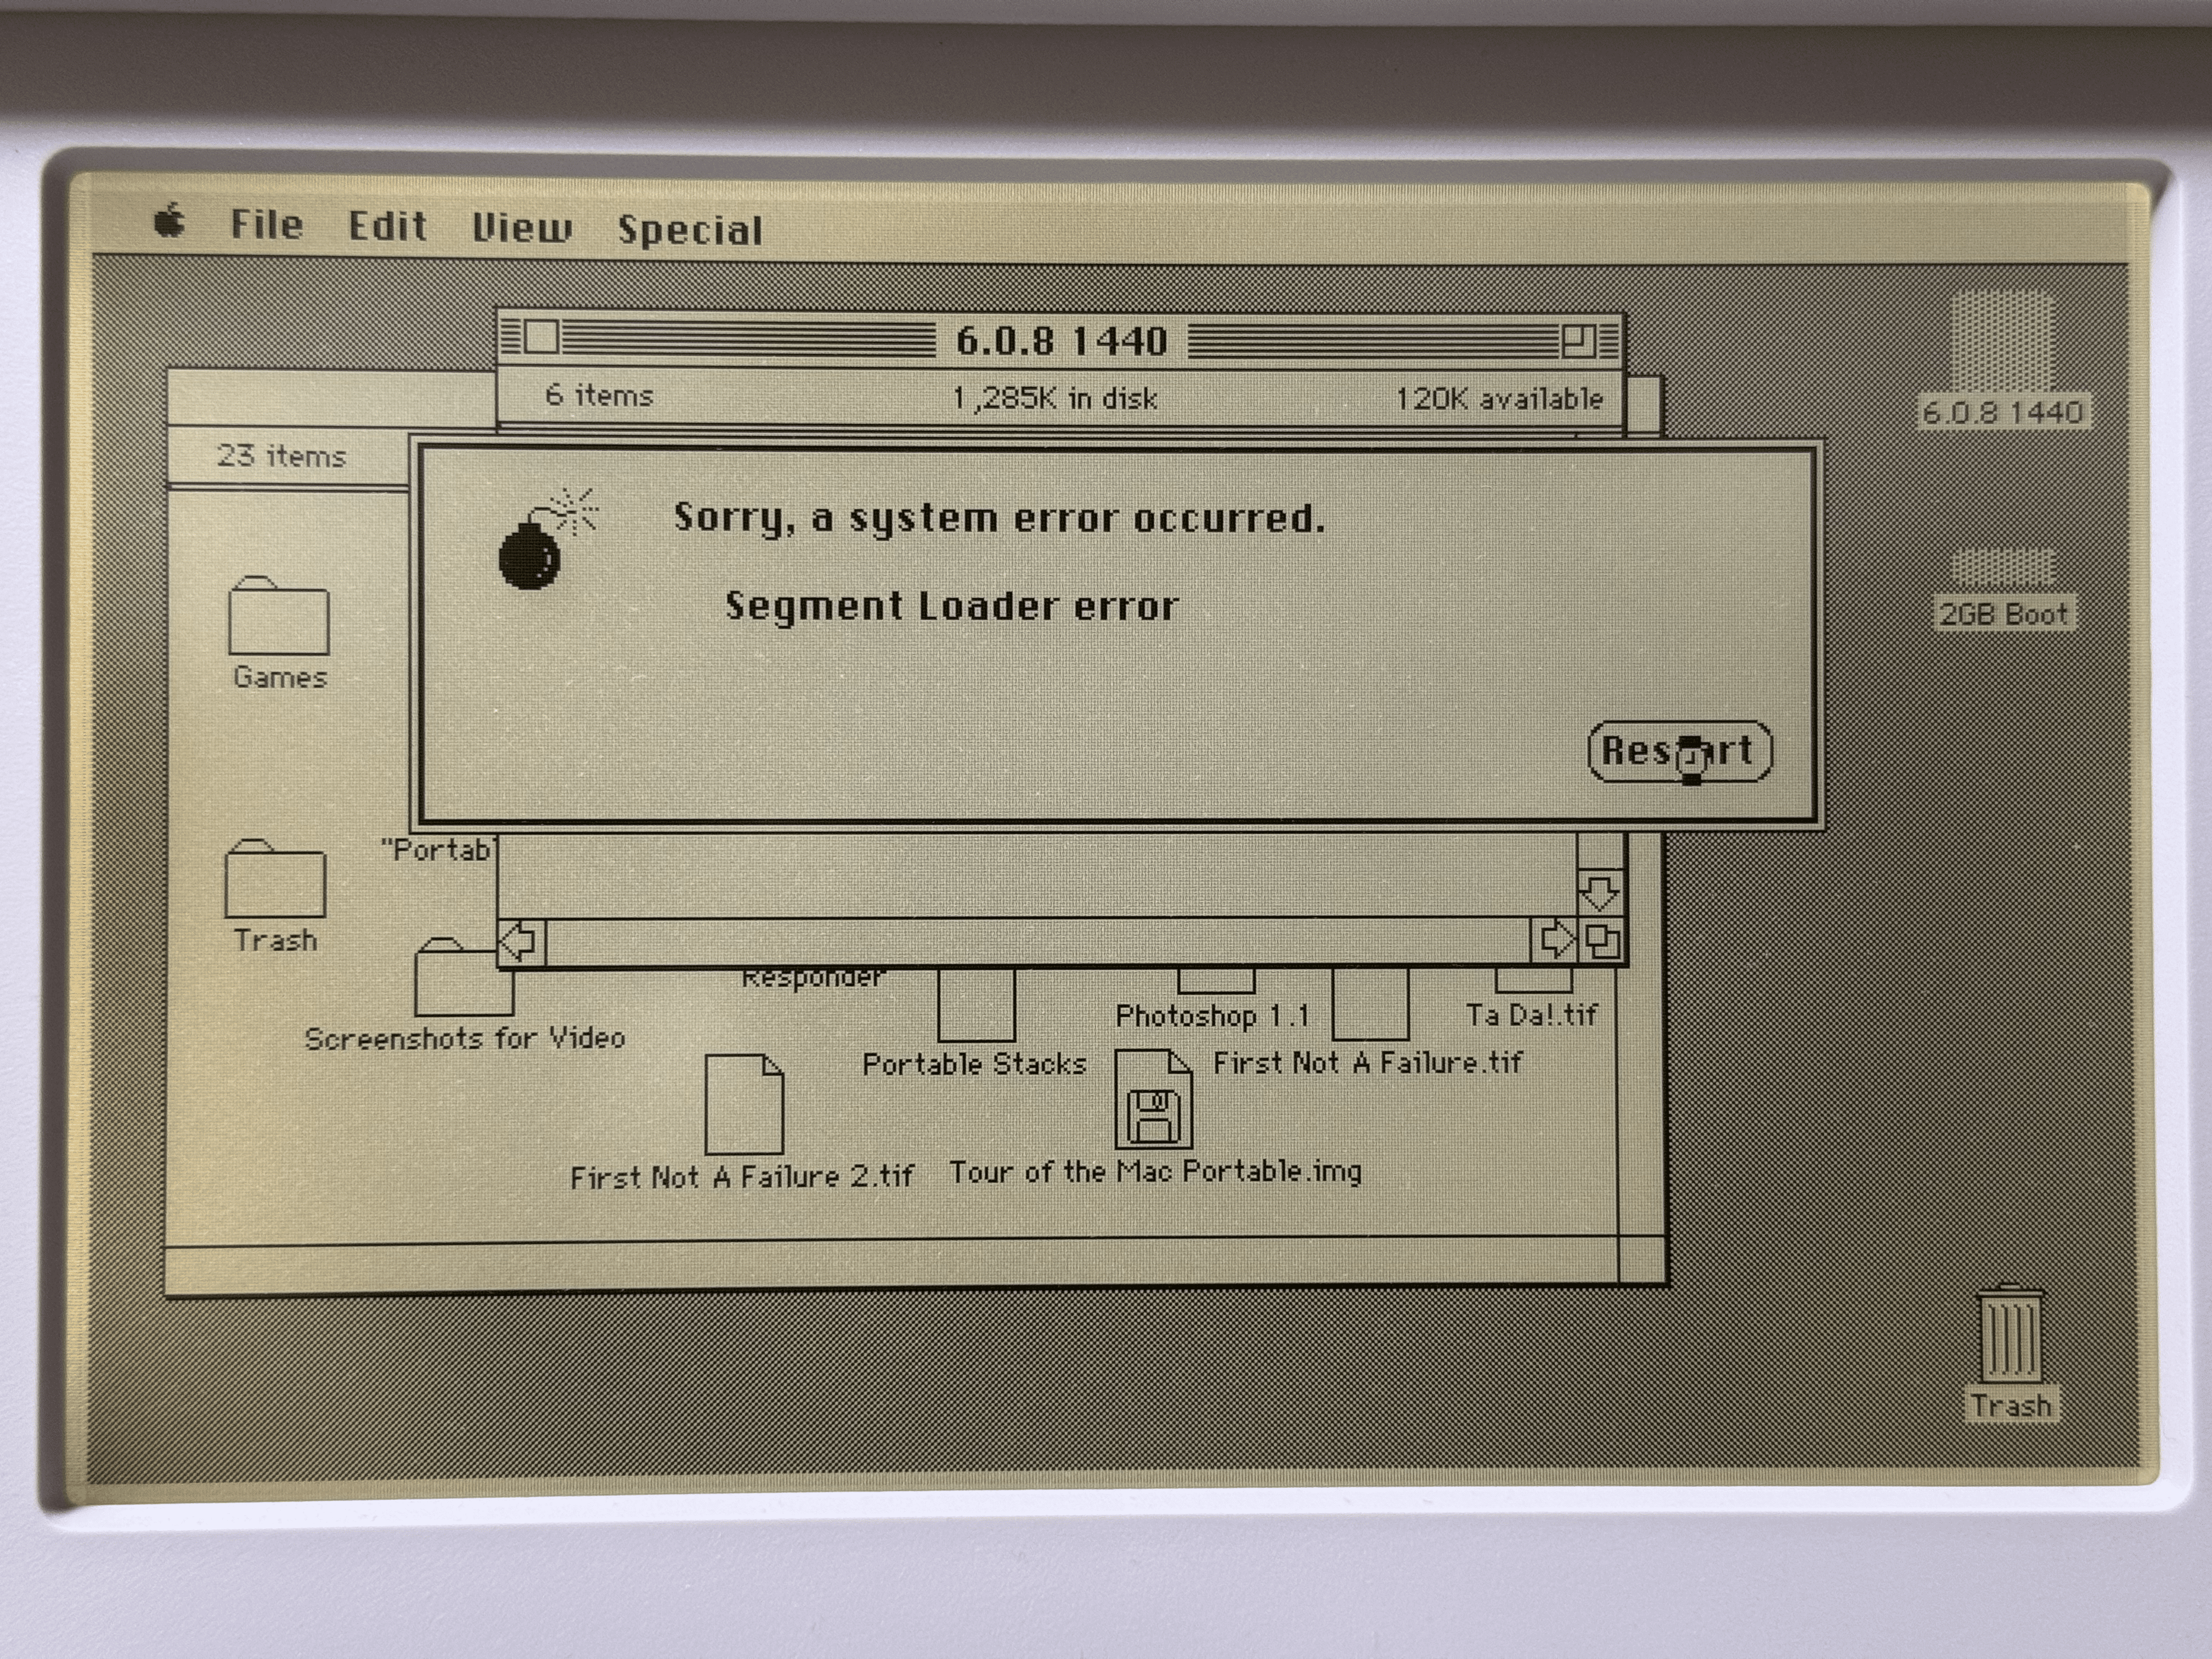The width and height of the screenshot is (2212, 1659).
Task: Open the Special menu
Action: [x=689, y=231]
